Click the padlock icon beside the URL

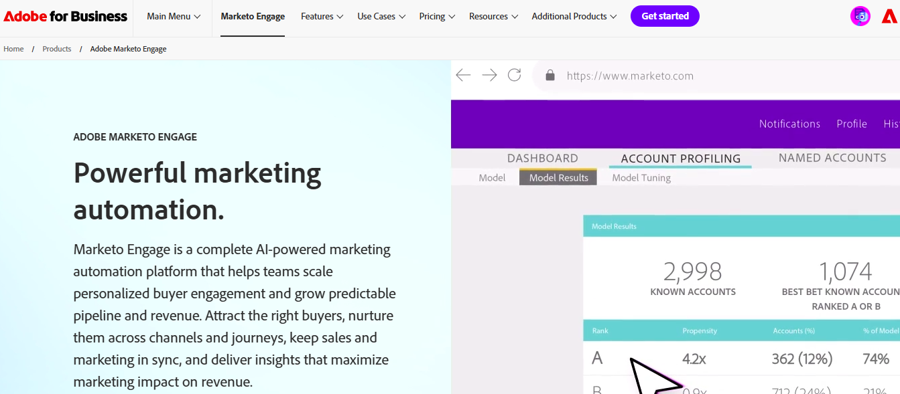coord(550,76)
